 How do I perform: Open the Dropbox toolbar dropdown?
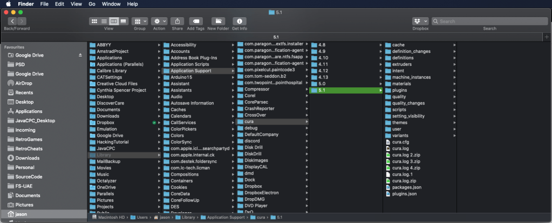point(420,21)
